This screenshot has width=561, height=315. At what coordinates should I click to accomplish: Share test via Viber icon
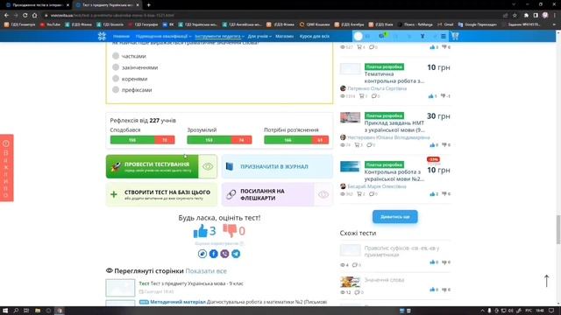point(224,254)
